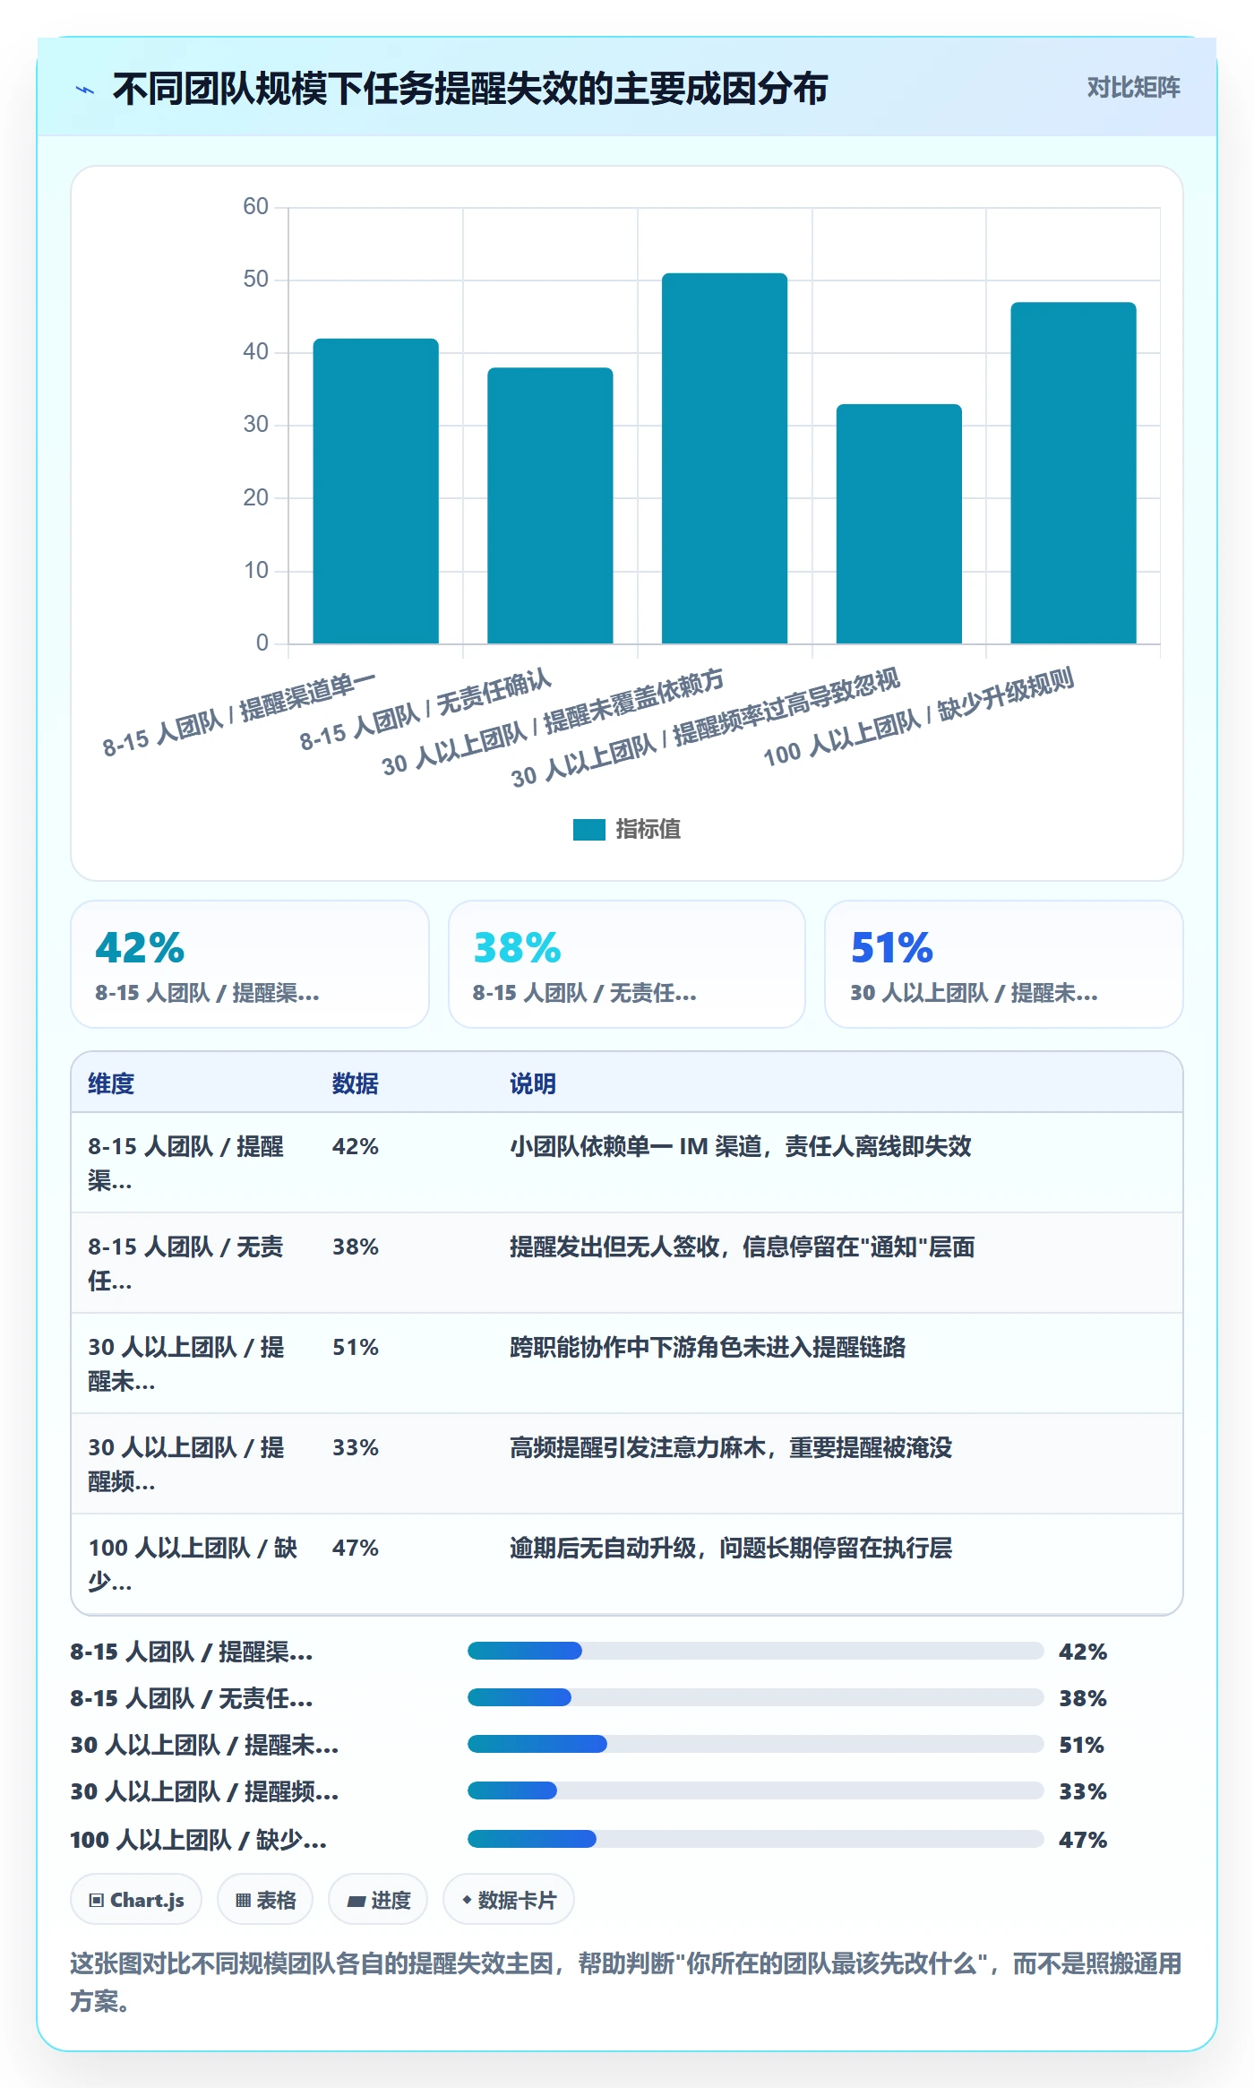Open the 51% data card
Viewport: 1254px width, 2088px height.
tap(1003, 964)
